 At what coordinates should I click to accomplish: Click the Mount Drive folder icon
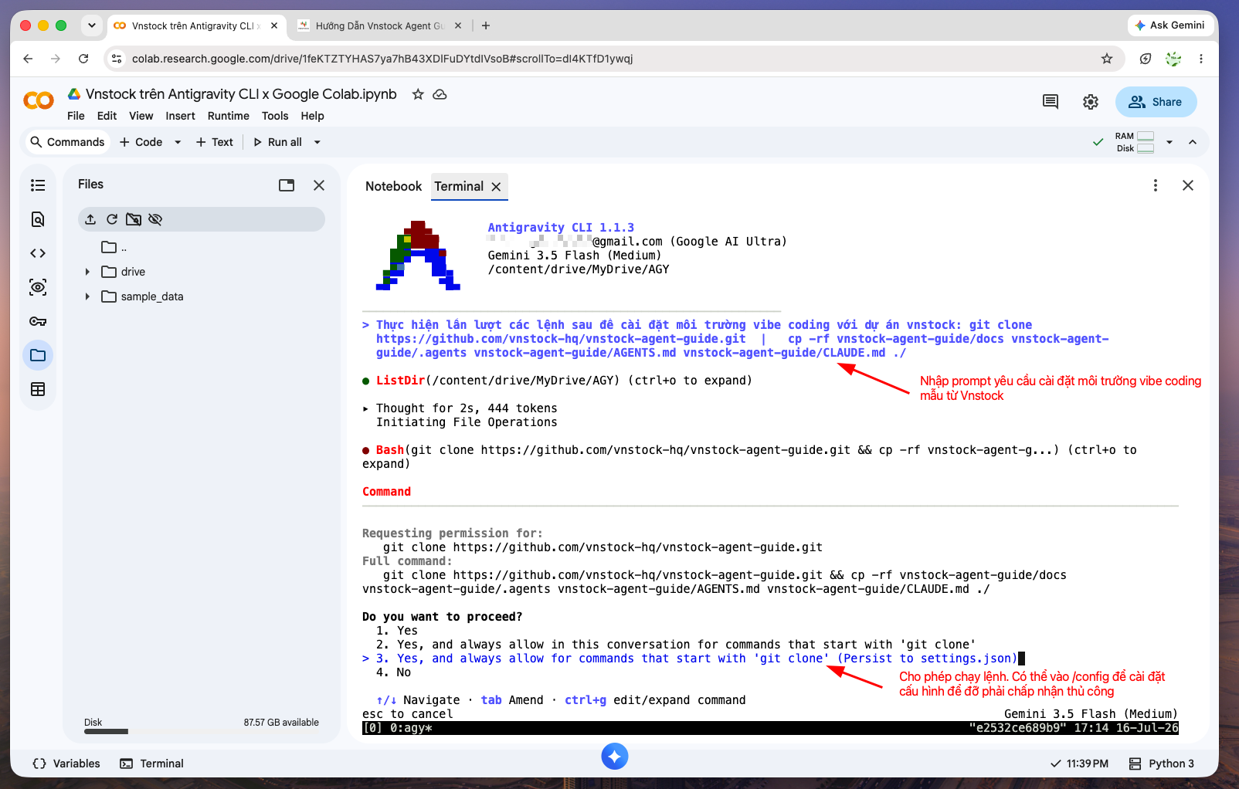click(134, 219)
